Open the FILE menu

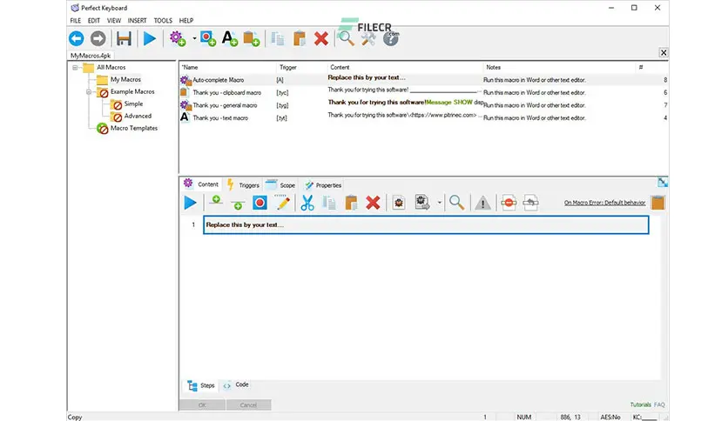75,20
